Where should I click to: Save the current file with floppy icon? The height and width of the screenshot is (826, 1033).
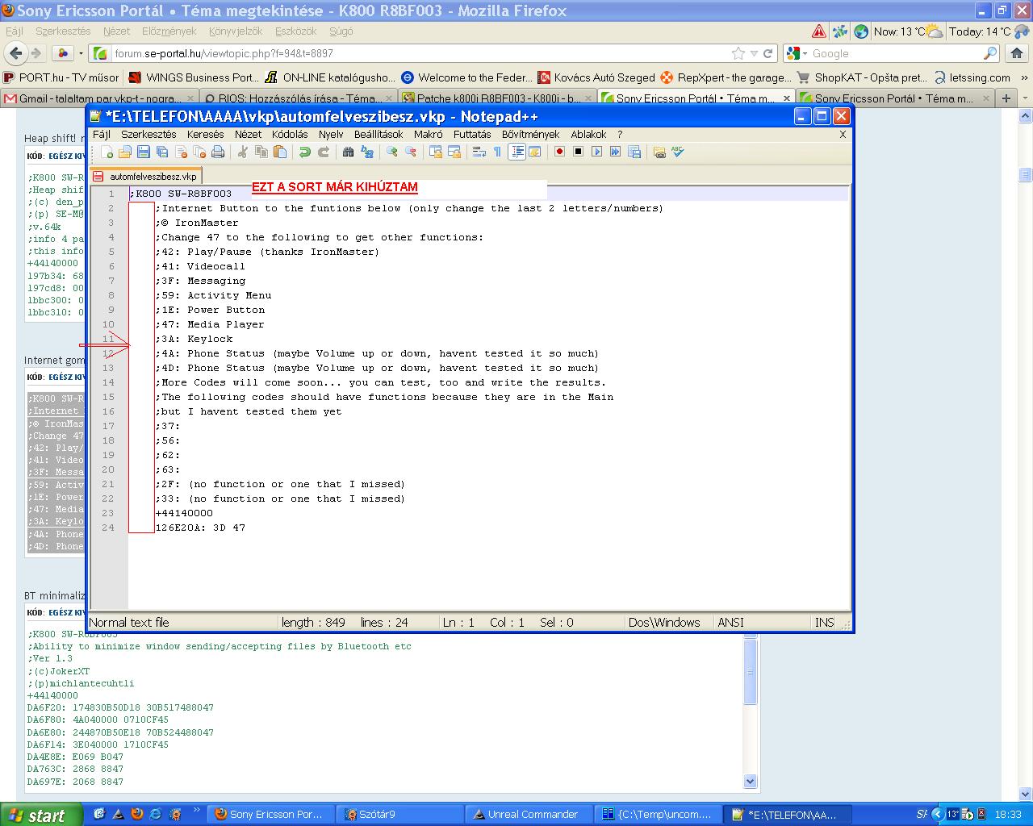pyautogui.click(x=144, y=152)
